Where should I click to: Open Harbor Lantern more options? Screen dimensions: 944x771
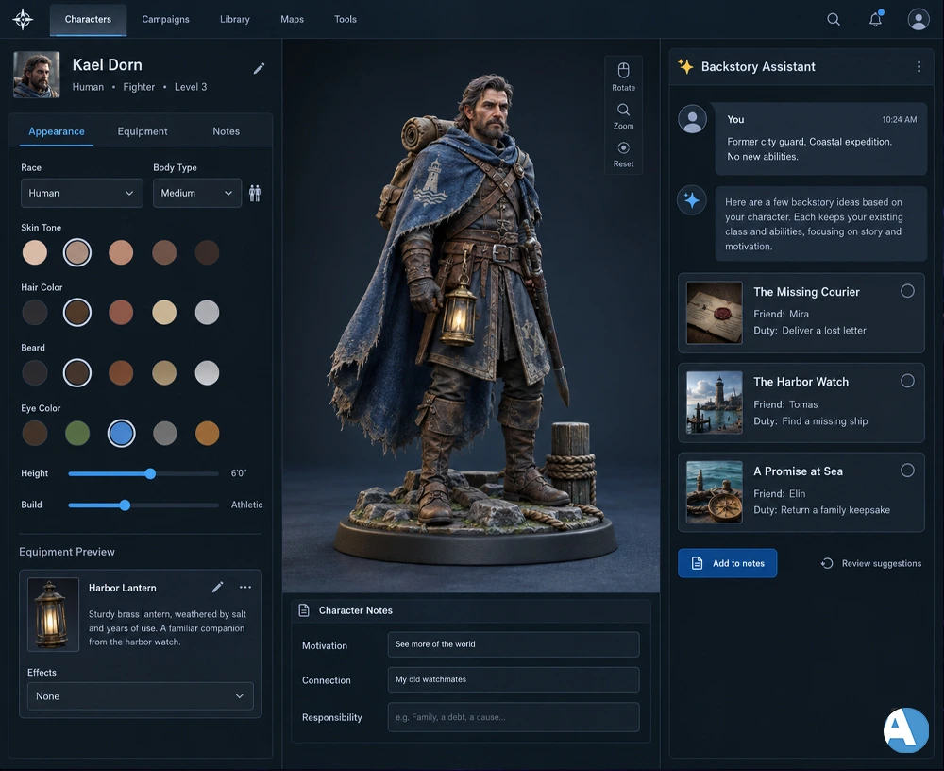[x=245, y=587]
